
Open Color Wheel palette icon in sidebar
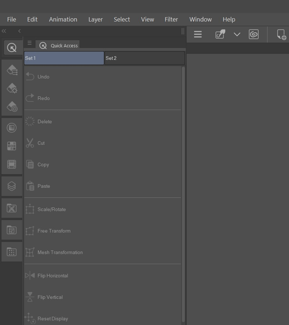click(11, 128)
